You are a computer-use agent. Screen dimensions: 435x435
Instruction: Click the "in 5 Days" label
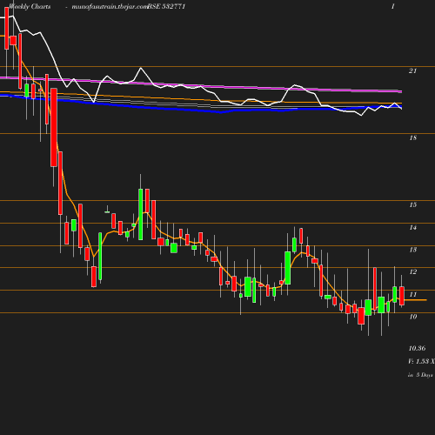420,375
